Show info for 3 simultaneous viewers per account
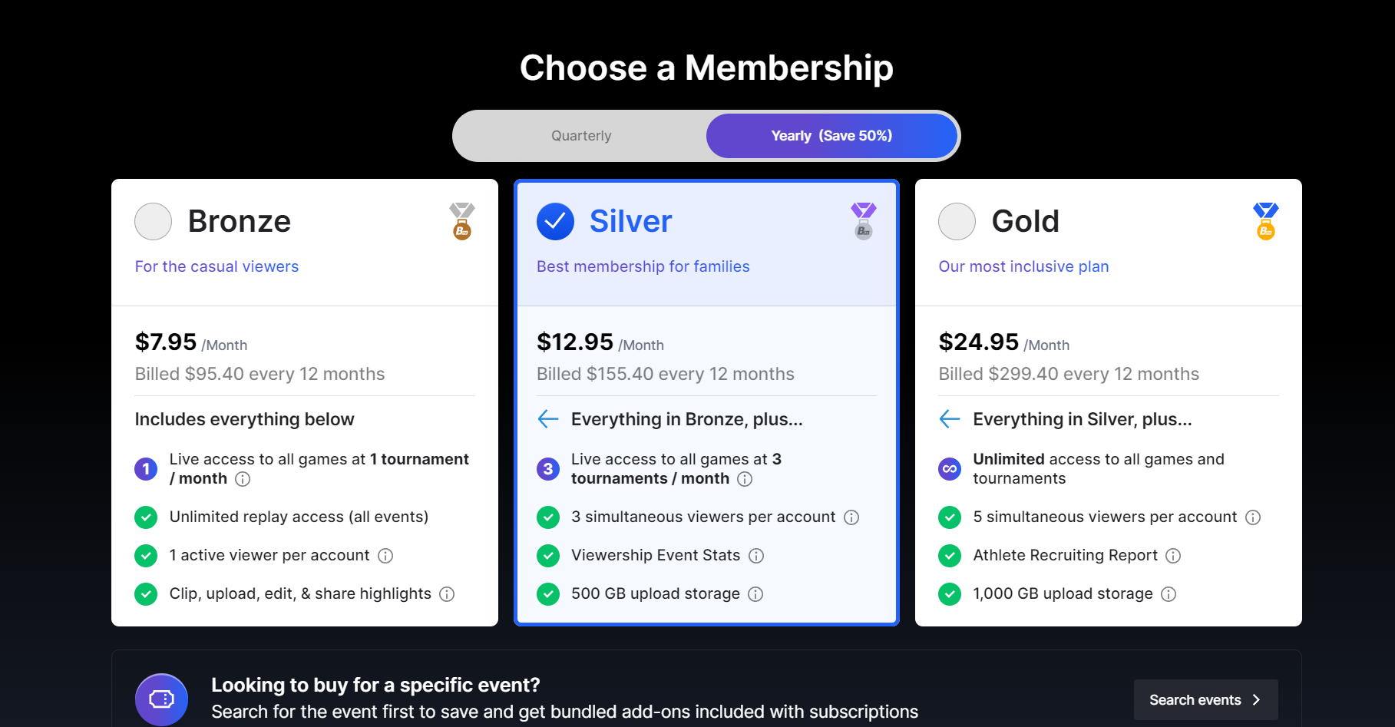The height and width of the screenshot is (727, 1395). (x=851, y=517)
